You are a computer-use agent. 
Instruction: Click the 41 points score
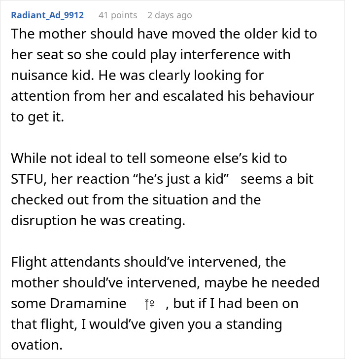click(118, 15)
